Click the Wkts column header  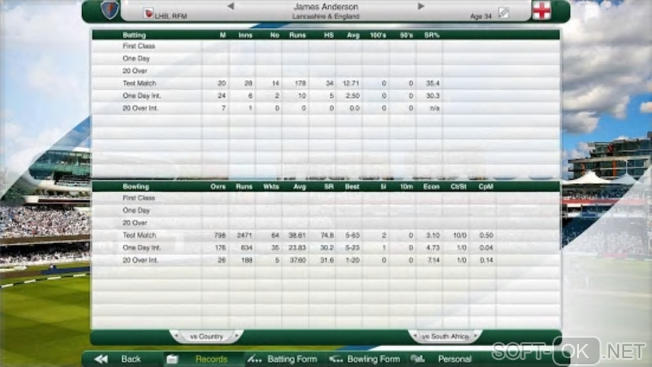click(x=271, y=187)
